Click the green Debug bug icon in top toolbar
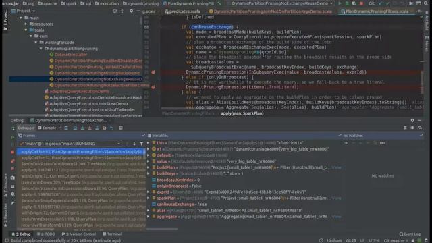 tap(347, 3)
